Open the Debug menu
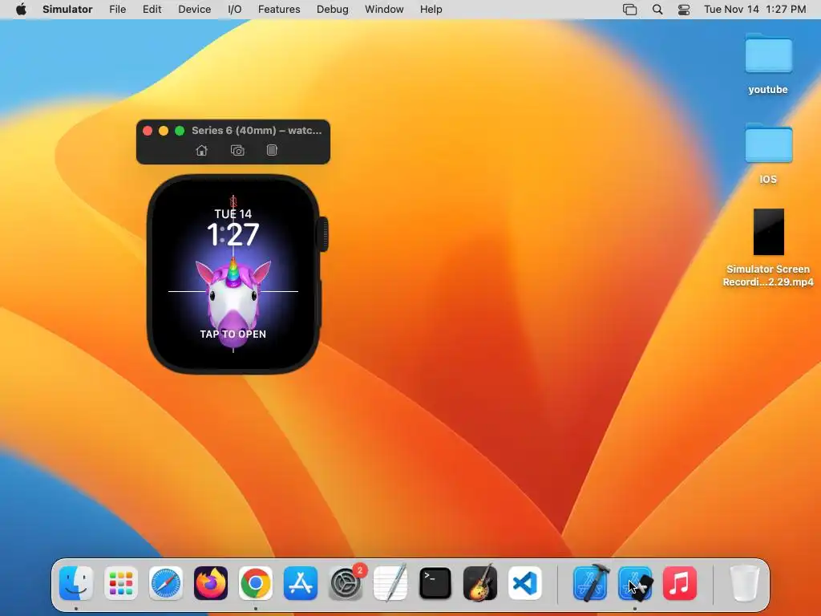This screenshot has width=821, height=616. pyautogui.click(x=333, y=10)
